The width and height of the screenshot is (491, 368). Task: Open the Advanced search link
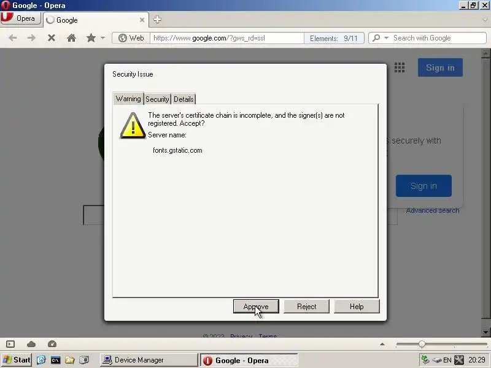433,210
